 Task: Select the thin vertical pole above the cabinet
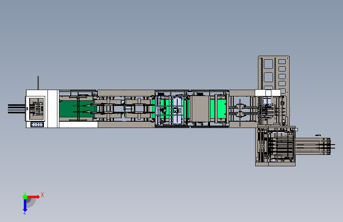coord(38,83)
